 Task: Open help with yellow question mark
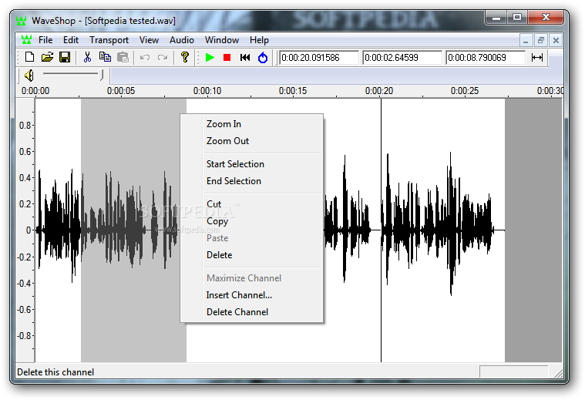coord(185,57)
